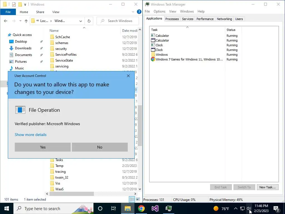Open Explorer Share ribbon tab
This screenshot has height=214, width=285.
point(40,12)
